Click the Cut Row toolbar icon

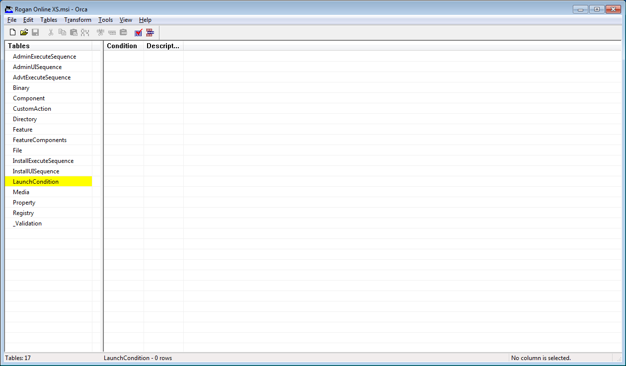(x=100, y=32)
